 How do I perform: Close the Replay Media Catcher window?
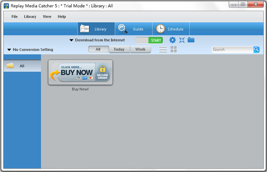255,4
